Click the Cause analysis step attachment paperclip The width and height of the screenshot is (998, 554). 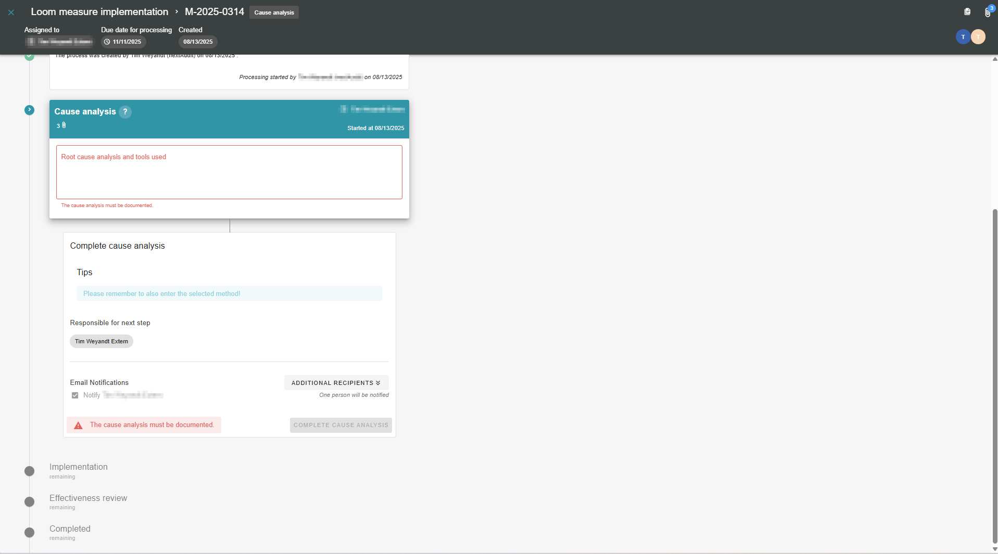click(64, 125)
